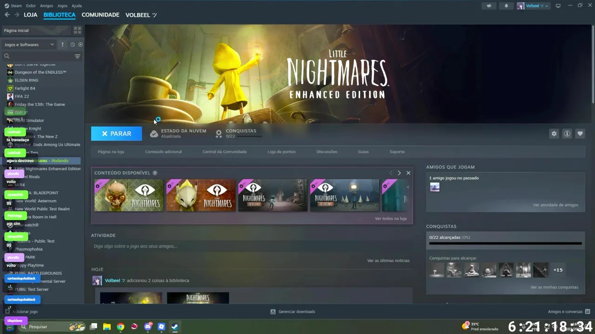The image size is (595, 334).
Task: Filter by ready-to-play icon
Action: point(80,45)
